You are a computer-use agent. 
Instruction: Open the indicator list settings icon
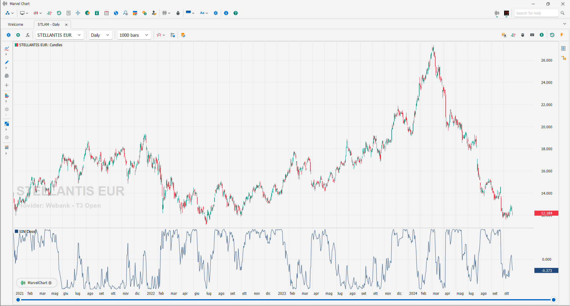173,35
